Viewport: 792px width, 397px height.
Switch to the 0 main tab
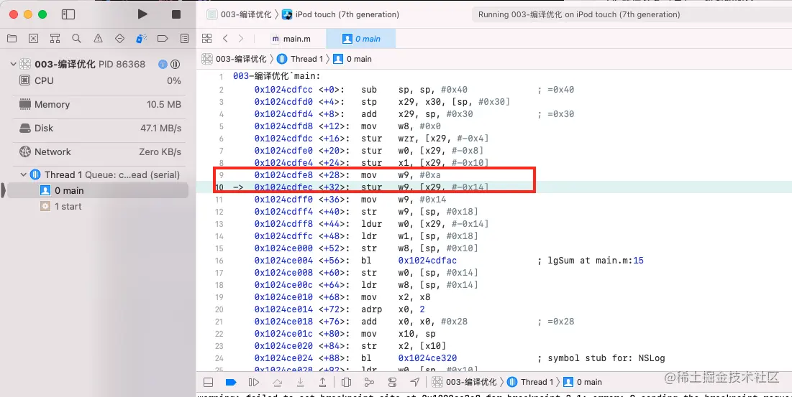click(x=360, y=39)
